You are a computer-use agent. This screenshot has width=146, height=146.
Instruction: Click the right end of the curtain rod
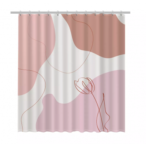[x=129, y=12]
